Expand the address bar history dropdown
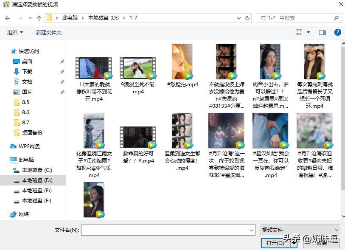This screenshot has height=250, width=345. point(239,18)
